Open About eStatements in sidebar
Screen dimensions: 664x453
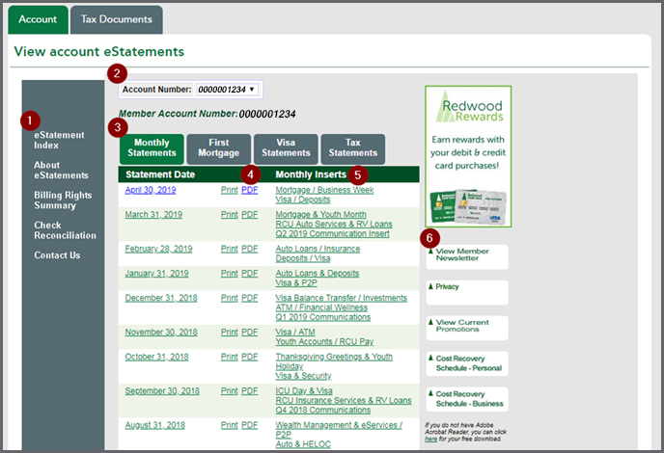click(61, 170)
